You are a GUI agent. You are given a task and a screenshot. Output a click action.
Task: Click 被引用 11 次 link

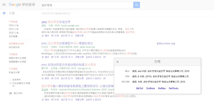[67, 36]
